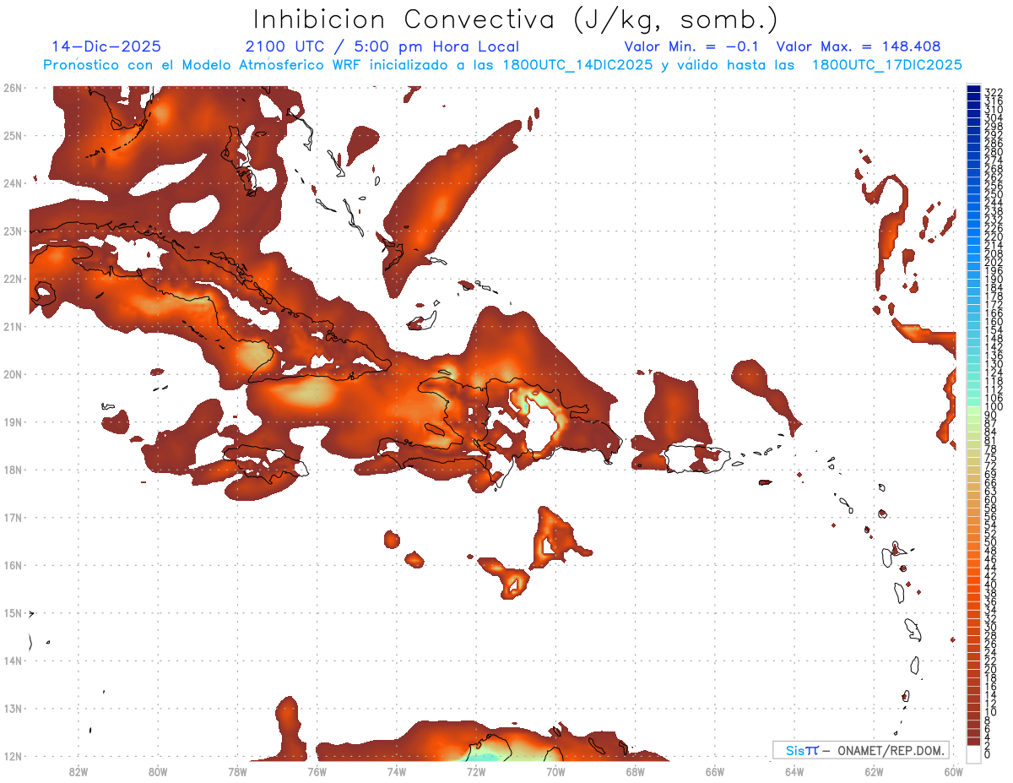Click the "20N" latitude label

(12, 374)
